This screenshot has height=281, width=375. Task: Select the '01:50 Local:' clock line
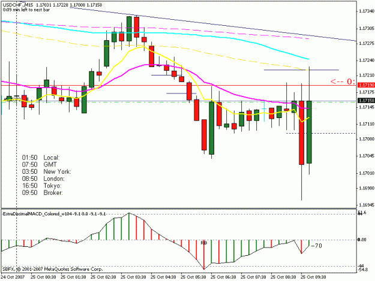pos(41,158)
